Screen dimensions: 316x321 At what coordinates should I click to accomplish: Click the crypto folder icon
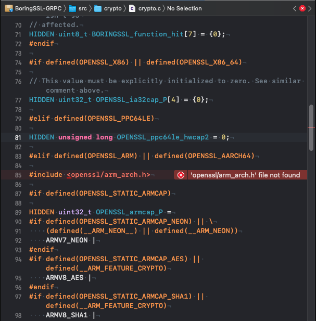click(98, 9)
